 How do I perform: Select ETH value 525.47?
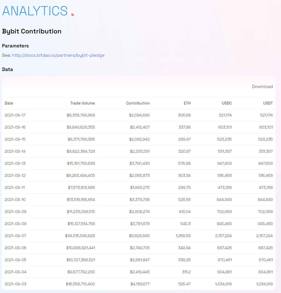[184, 284]
